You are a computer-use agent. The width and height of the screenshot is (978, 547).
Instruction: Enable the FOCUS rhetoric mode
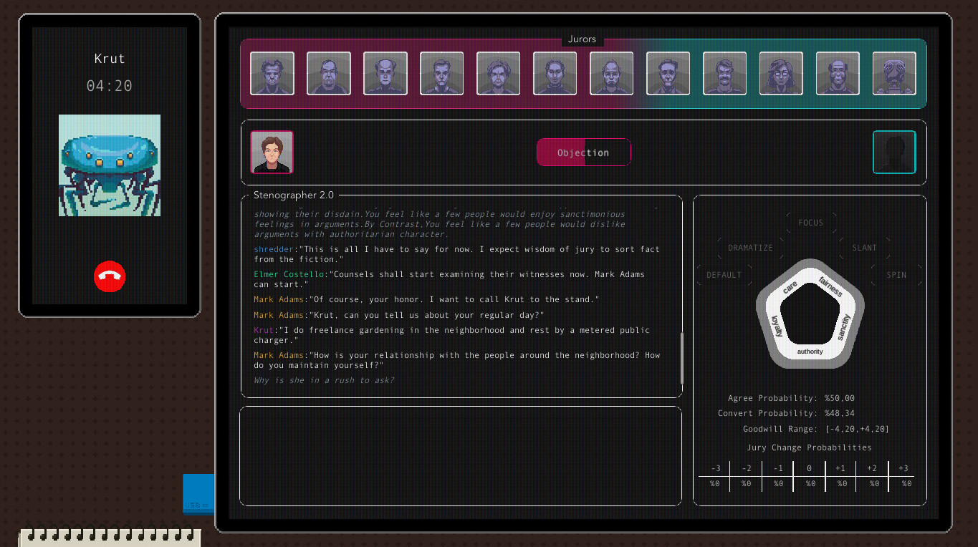pos(810,222)
